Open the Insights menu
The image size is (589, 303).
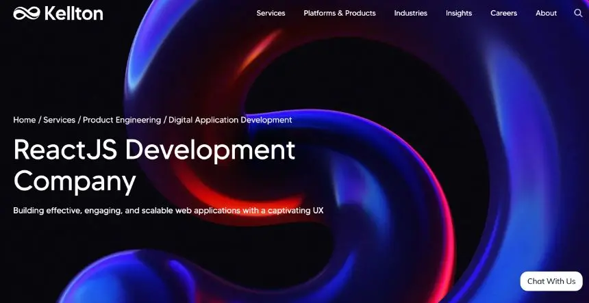(x=459, y=13)
